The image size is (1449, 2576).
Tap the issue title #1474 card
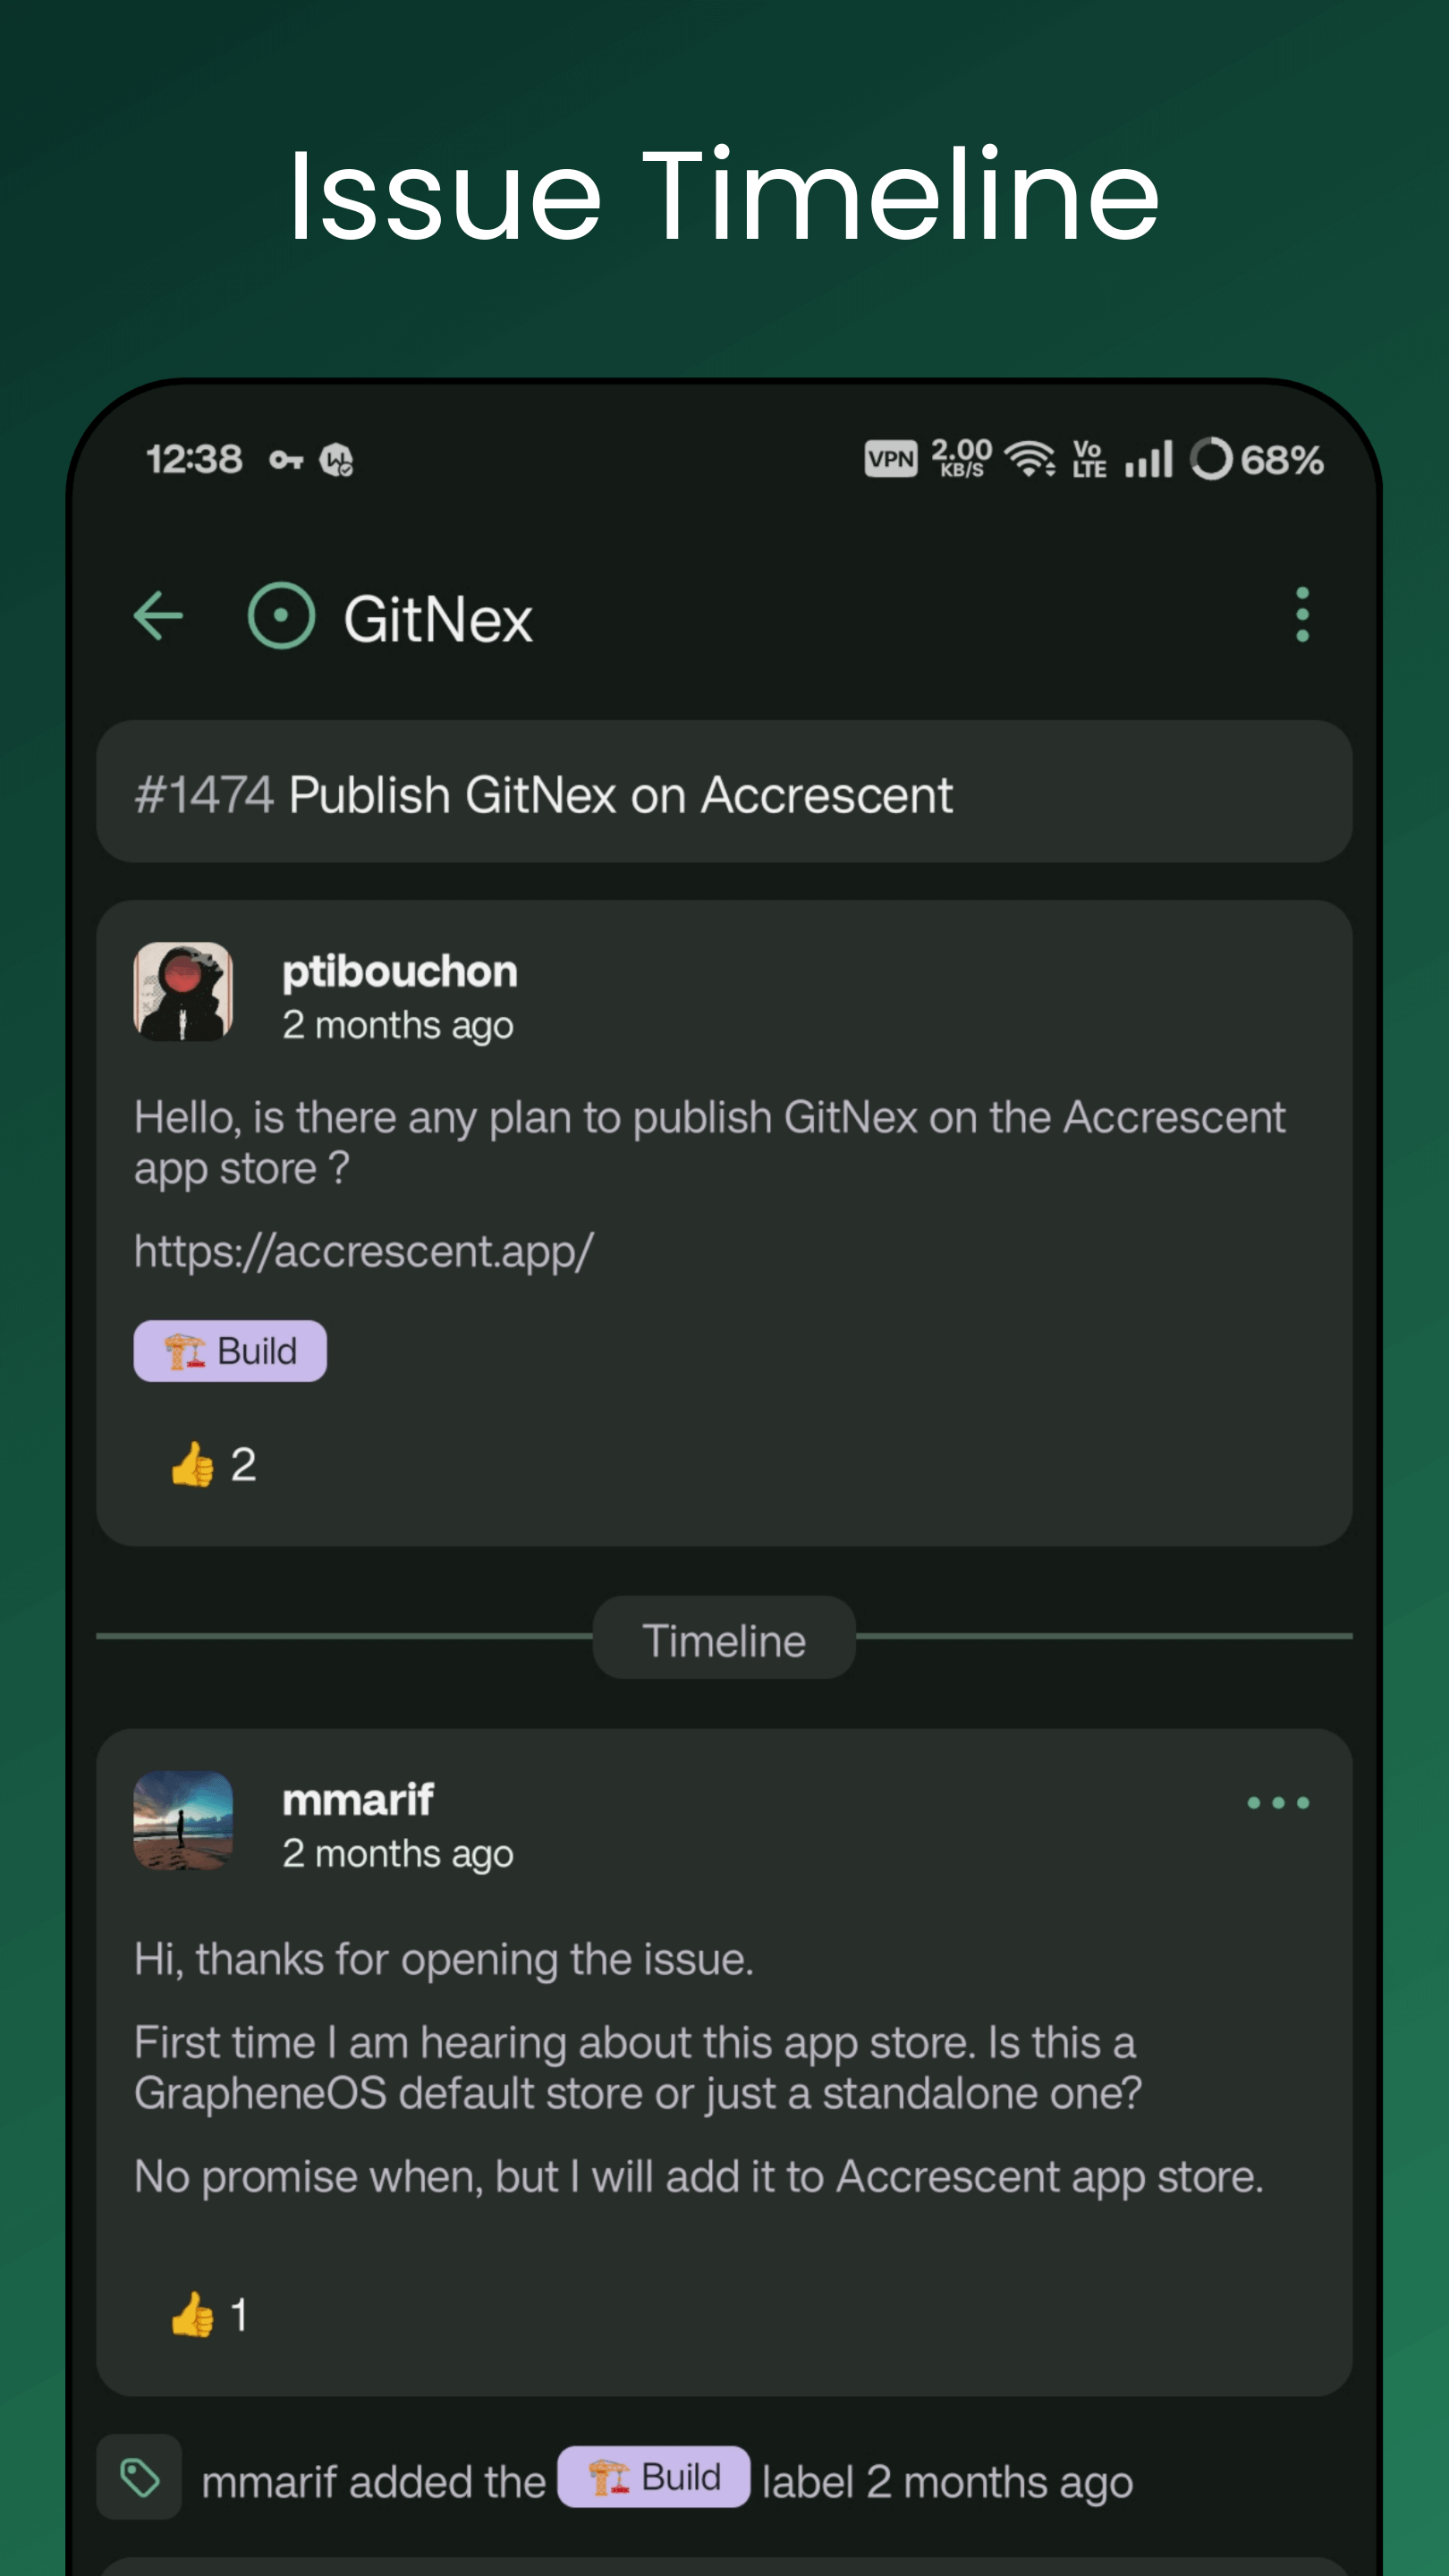[724, 794]
